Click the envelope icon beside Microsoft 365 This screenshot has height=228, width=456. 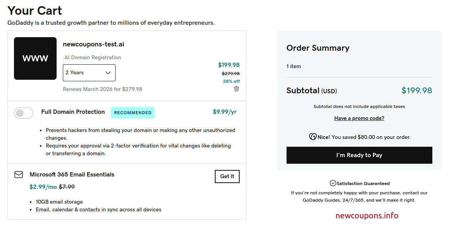19,175
